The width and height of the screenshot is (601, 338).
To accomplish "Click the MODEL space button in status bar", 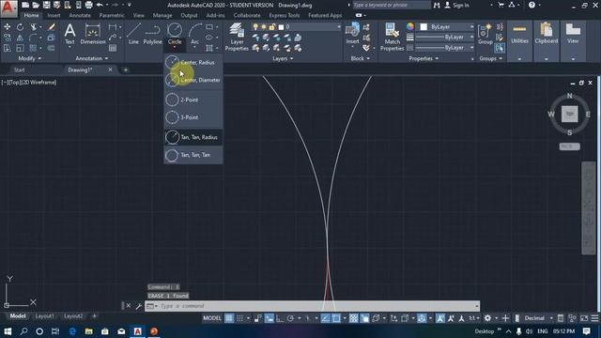I will [212, 318].
